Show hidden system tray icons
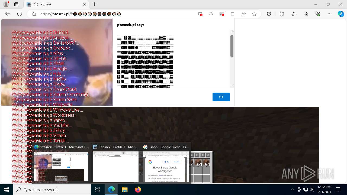Viewport: 347px width, 195px height. pos(292,190)
